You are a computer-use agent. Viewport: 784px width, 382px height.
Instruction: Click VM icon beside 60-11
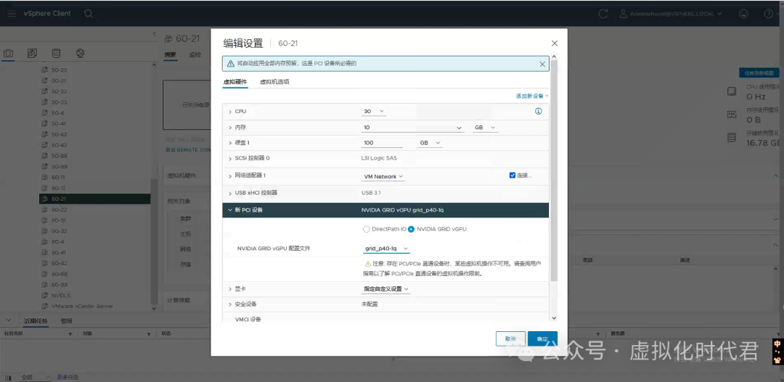[44, 178]
